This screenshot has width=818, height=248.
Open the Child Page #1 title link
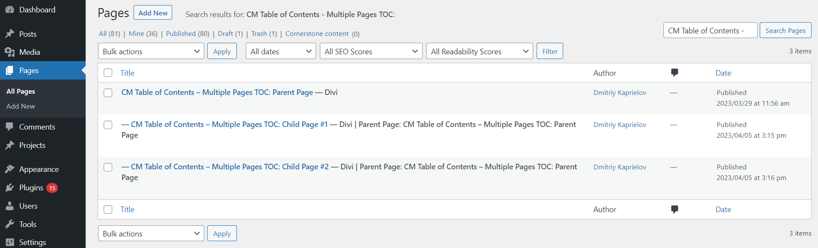tap(224, 124)
